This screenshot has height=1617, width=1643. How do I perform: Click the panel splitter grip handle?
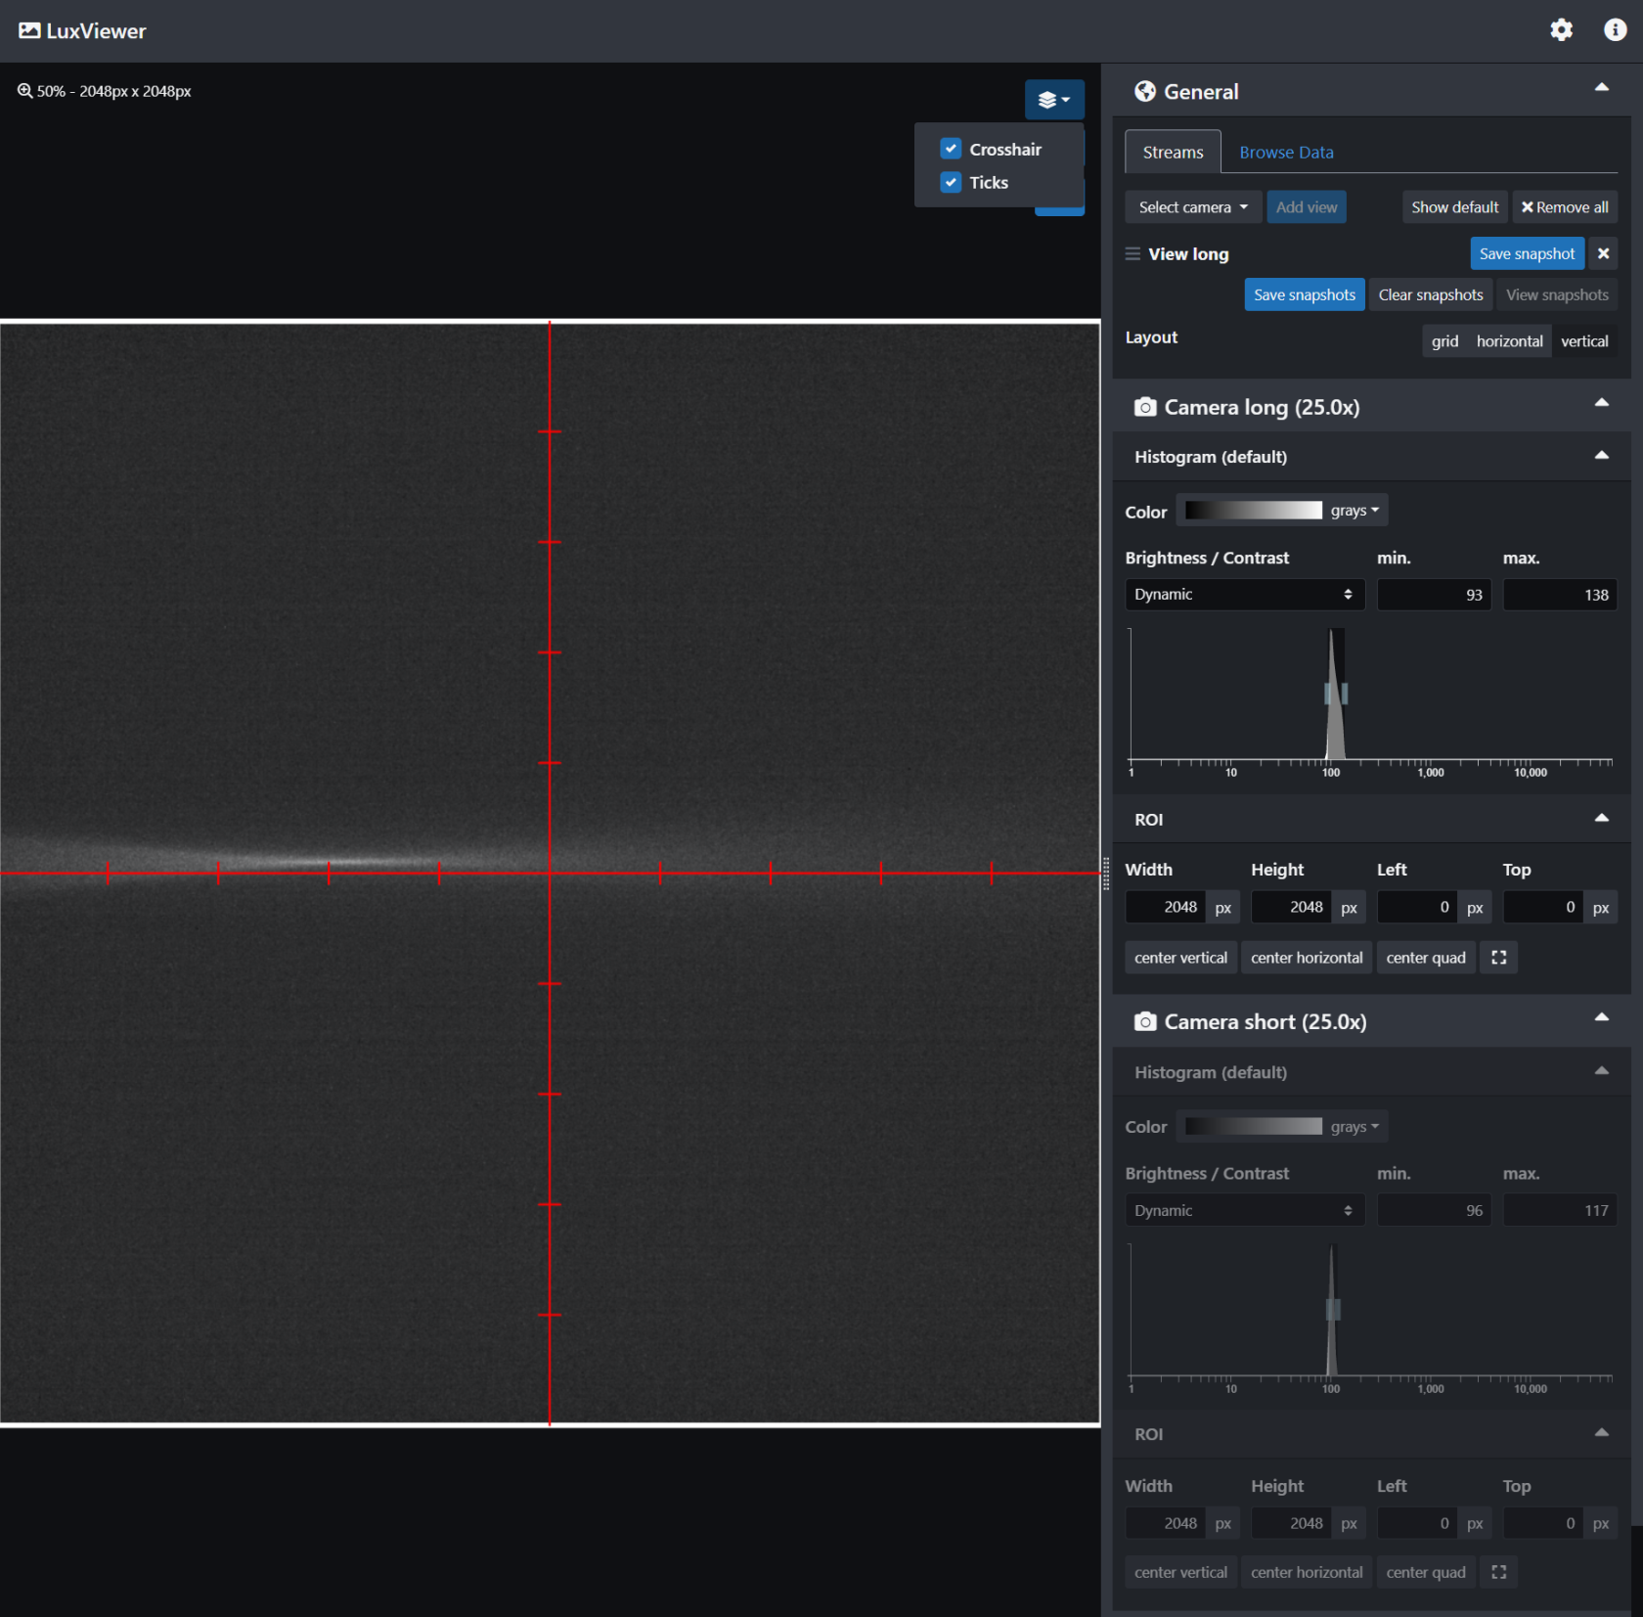(1106, 874)
